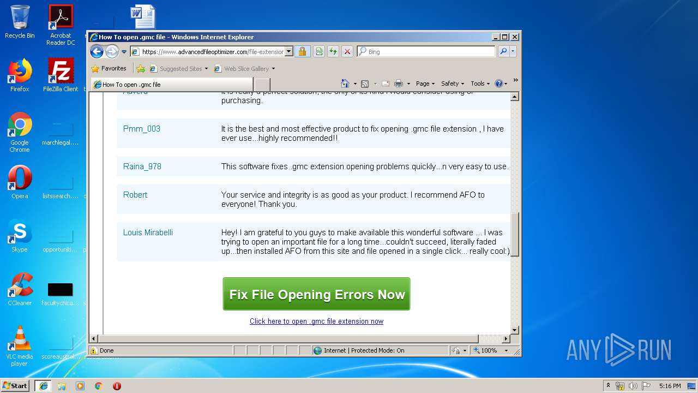
Task: Open the Recycle Bin desktop icon
Action: 20,22
